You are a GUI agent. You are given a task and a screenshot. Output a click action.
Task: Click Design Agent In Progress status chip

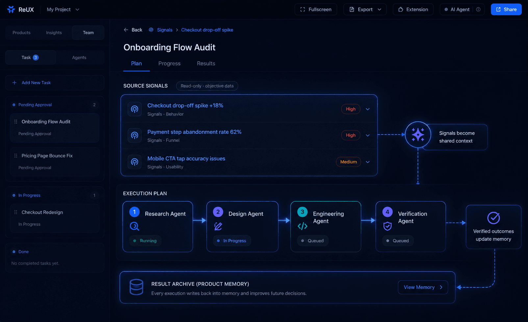coord(232,241)
